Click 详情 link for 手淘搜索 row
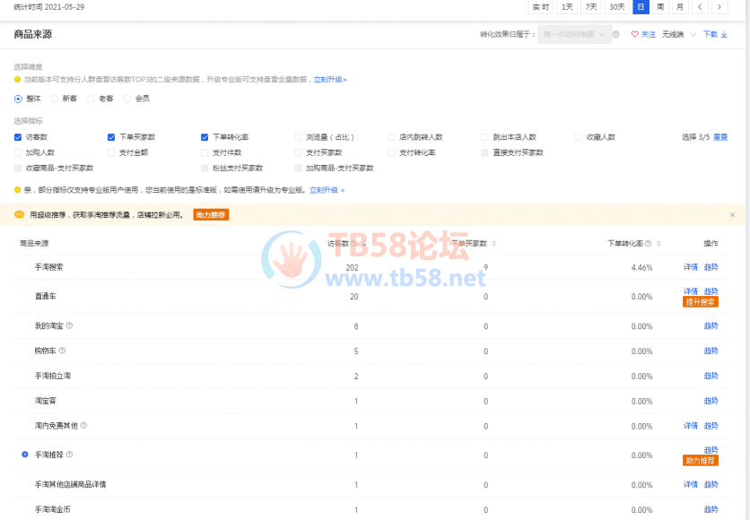The width and height of the screenshot is (750, 520). click(691, 268)
